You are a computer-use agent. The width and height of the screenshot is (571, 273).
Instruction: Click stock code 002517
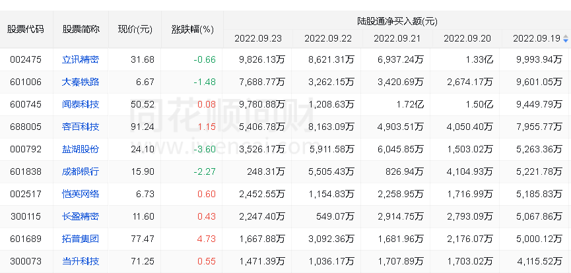(x=26, y=194)
